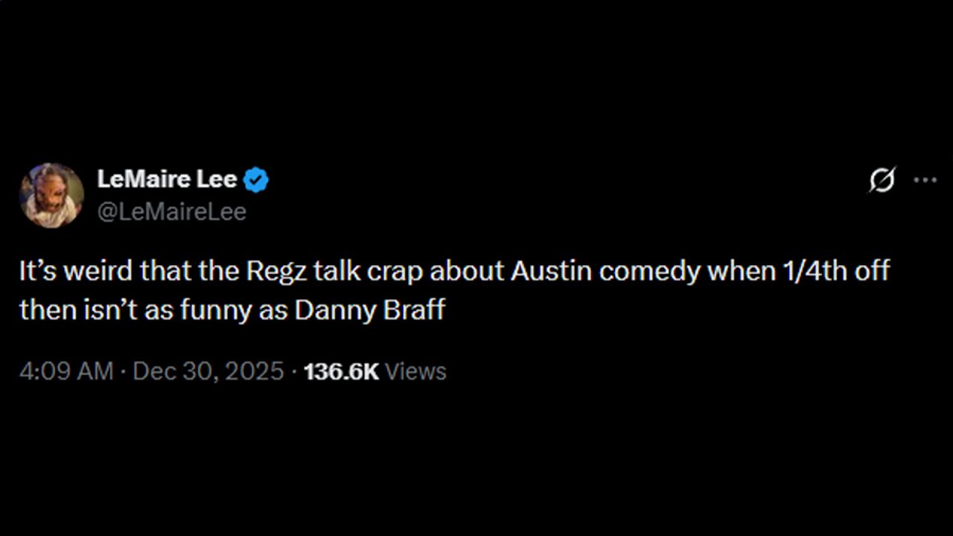Click the "1/4th off" text in tweet
Image resolution: width=953 pixels, height=536 pixels.
[834, 271]
